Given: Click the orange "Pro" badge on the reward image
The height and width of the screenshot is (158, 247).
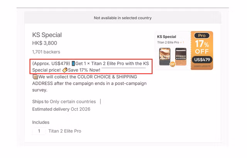Looking at the screenshot, I should coord(202,35).
